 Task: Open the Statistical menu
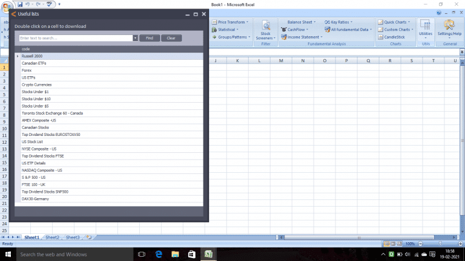(225, 30)
